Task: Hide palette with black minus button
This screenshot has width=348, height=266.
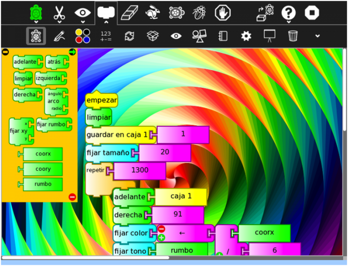Action: [x=5, y=52]
